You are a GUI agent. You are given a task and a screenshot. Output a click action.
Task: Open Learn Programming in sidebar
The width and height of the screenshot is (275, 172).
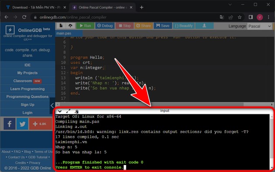point(27,89)
